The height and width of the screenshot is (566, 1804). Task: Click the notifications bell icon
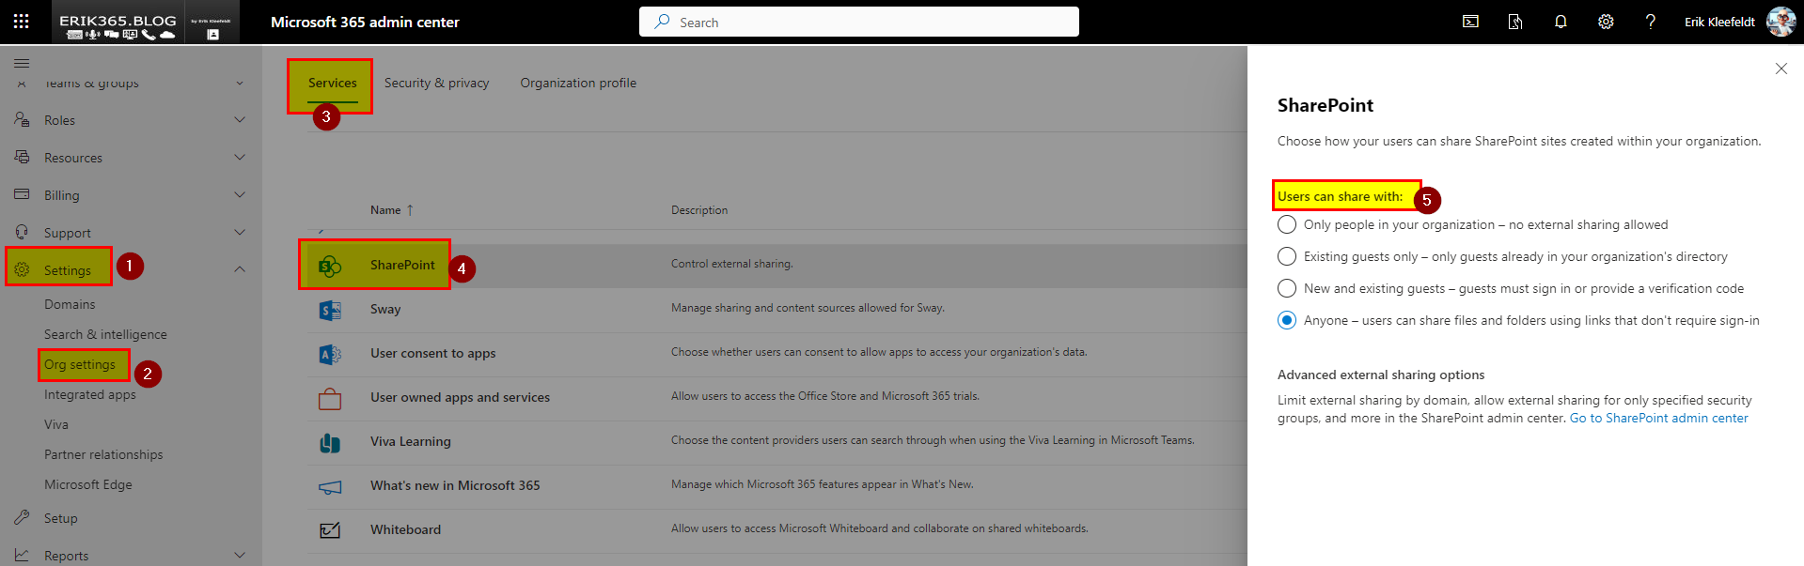point(1561,22)
